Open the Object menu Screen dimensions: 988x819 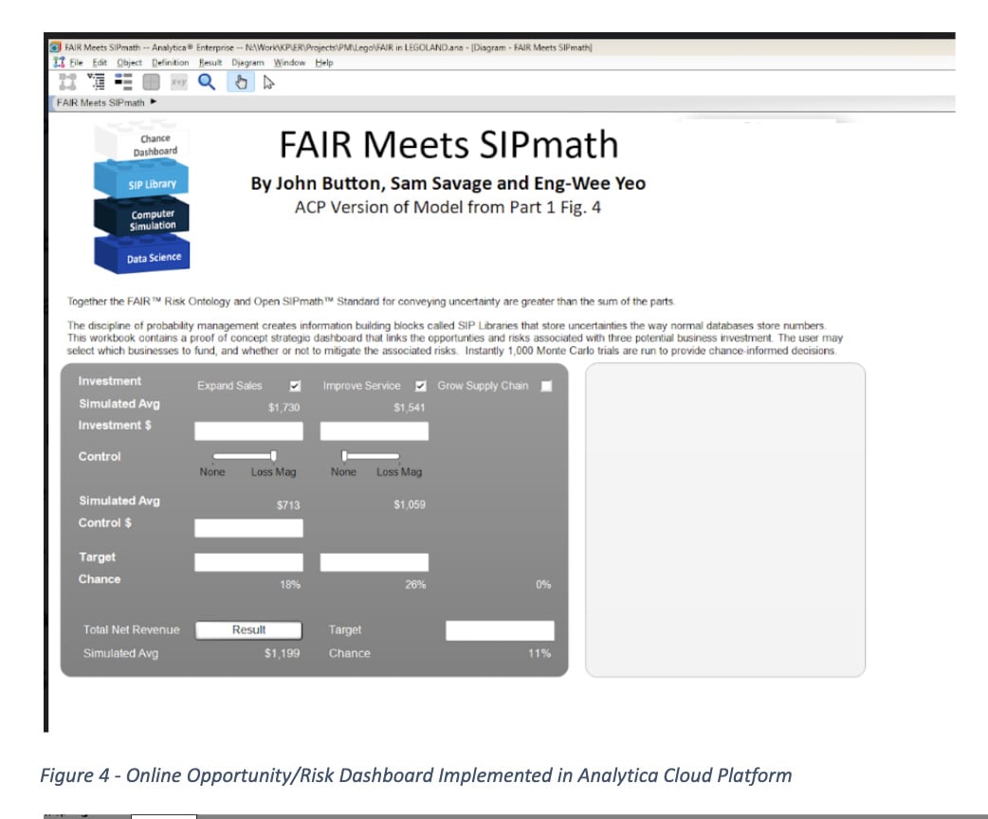pos(129,63)
